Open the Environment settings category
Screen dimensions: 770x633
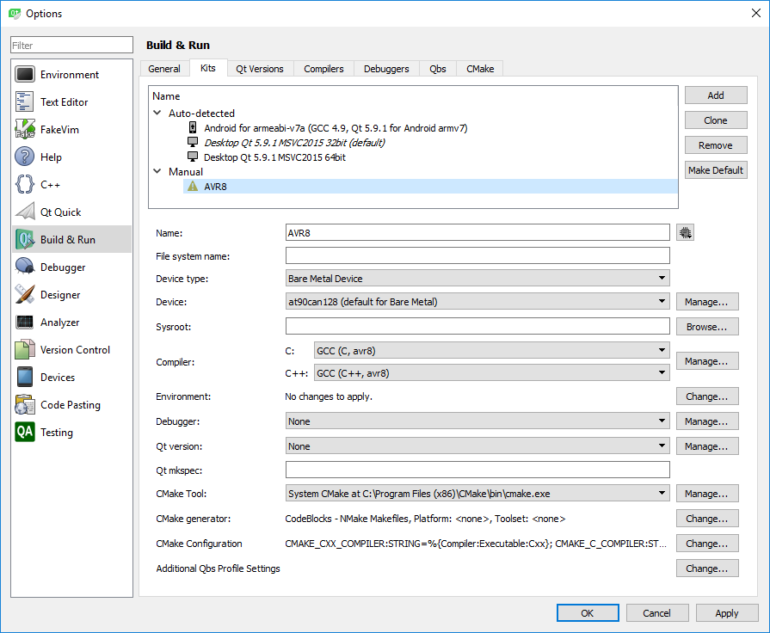69,75
